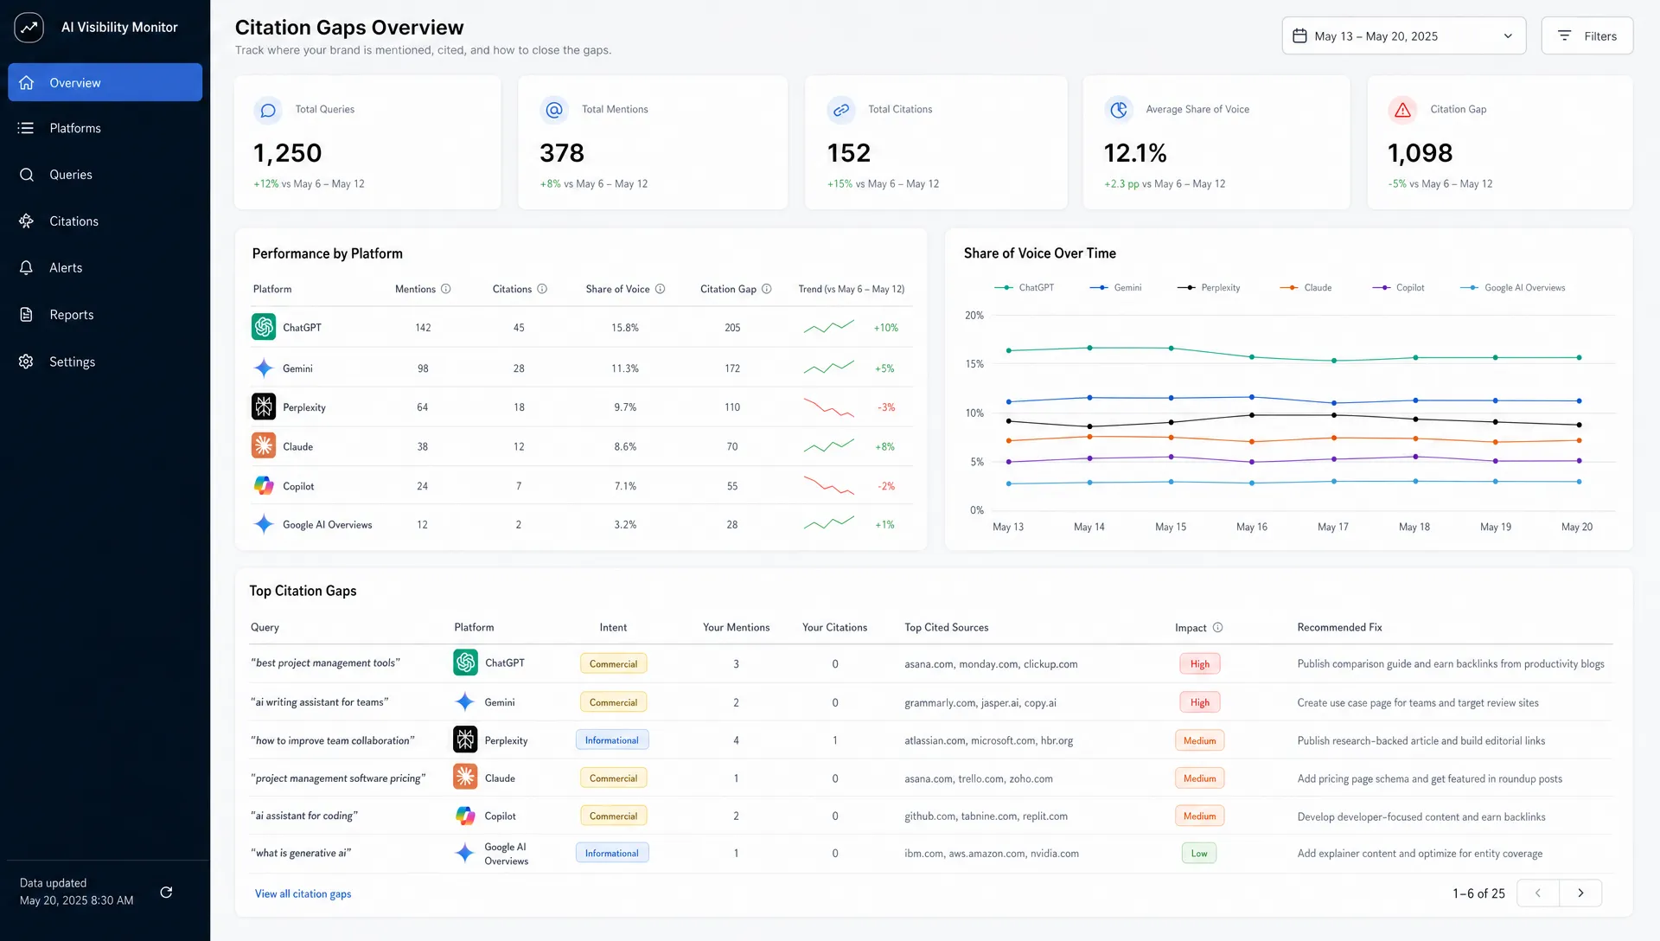The image size is (1660, 941).
Task: Click the Copilot trend sparkline
Action: (829, 485)
